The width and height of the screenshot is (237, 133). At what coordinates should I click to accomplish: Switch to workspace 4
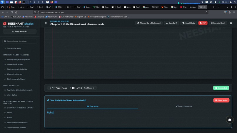(x=42, y=2)
